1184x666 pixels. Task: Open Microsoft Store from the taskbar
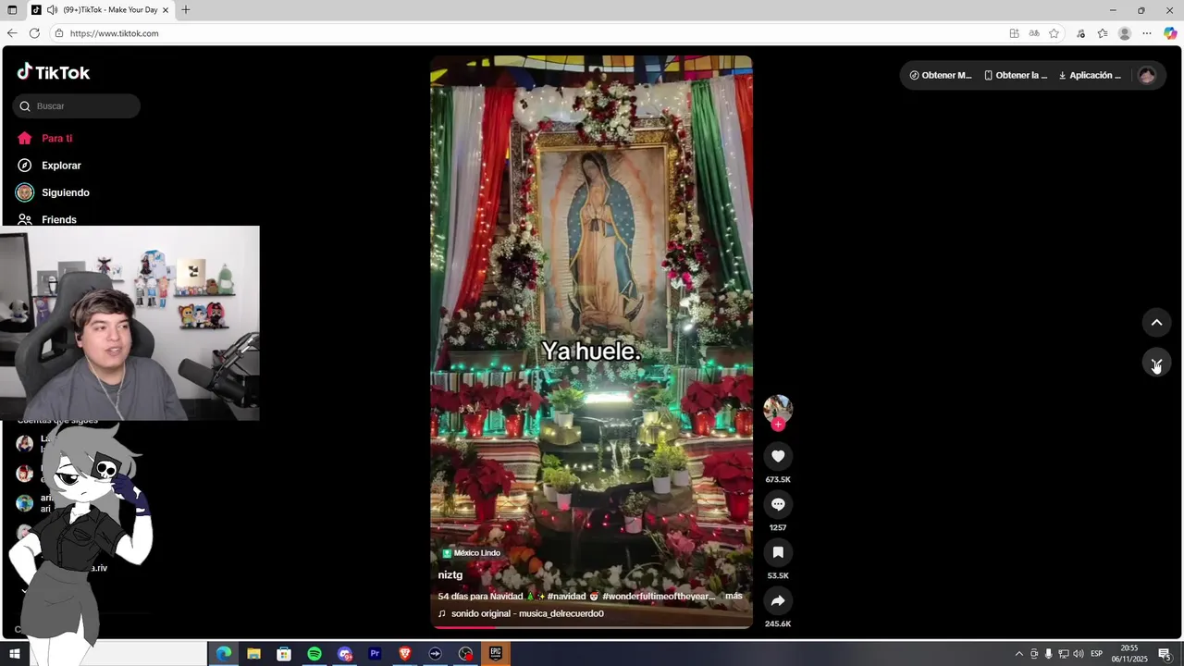[x=284, y=654]
